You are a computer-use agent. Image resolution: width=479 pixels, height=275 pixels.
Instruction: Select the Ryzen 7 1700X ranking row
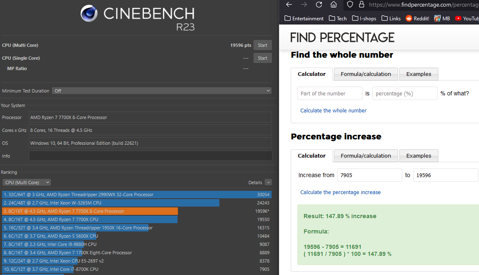click(136, 253)
